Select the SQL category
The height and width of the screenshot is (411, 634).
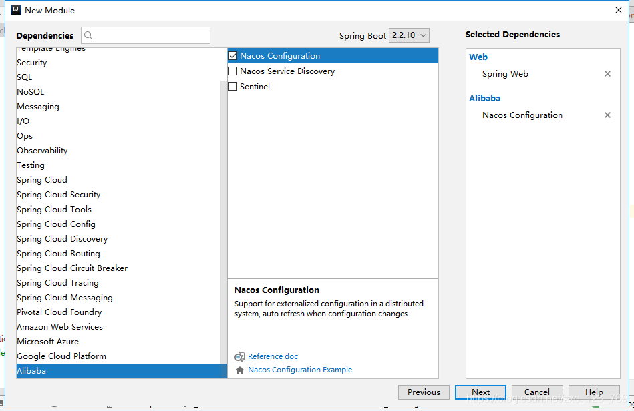122,77
